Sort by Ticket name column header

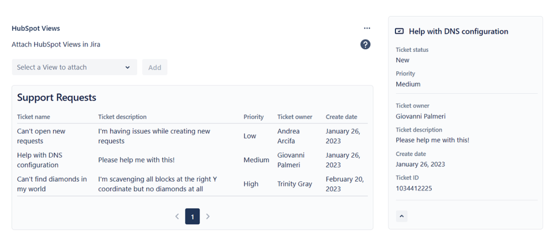(34, 117)
